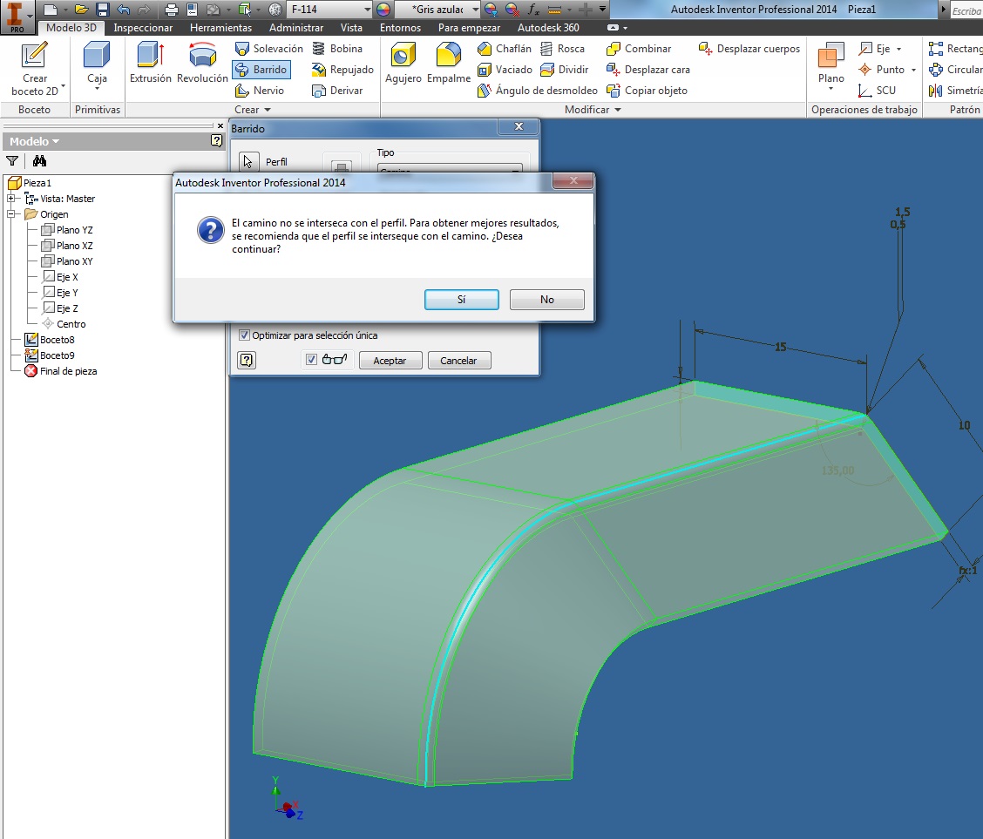The height and width of the screenshot is (839, 983).
Task: Select Eje Z in the Origen folder
Action: [60, 308]
